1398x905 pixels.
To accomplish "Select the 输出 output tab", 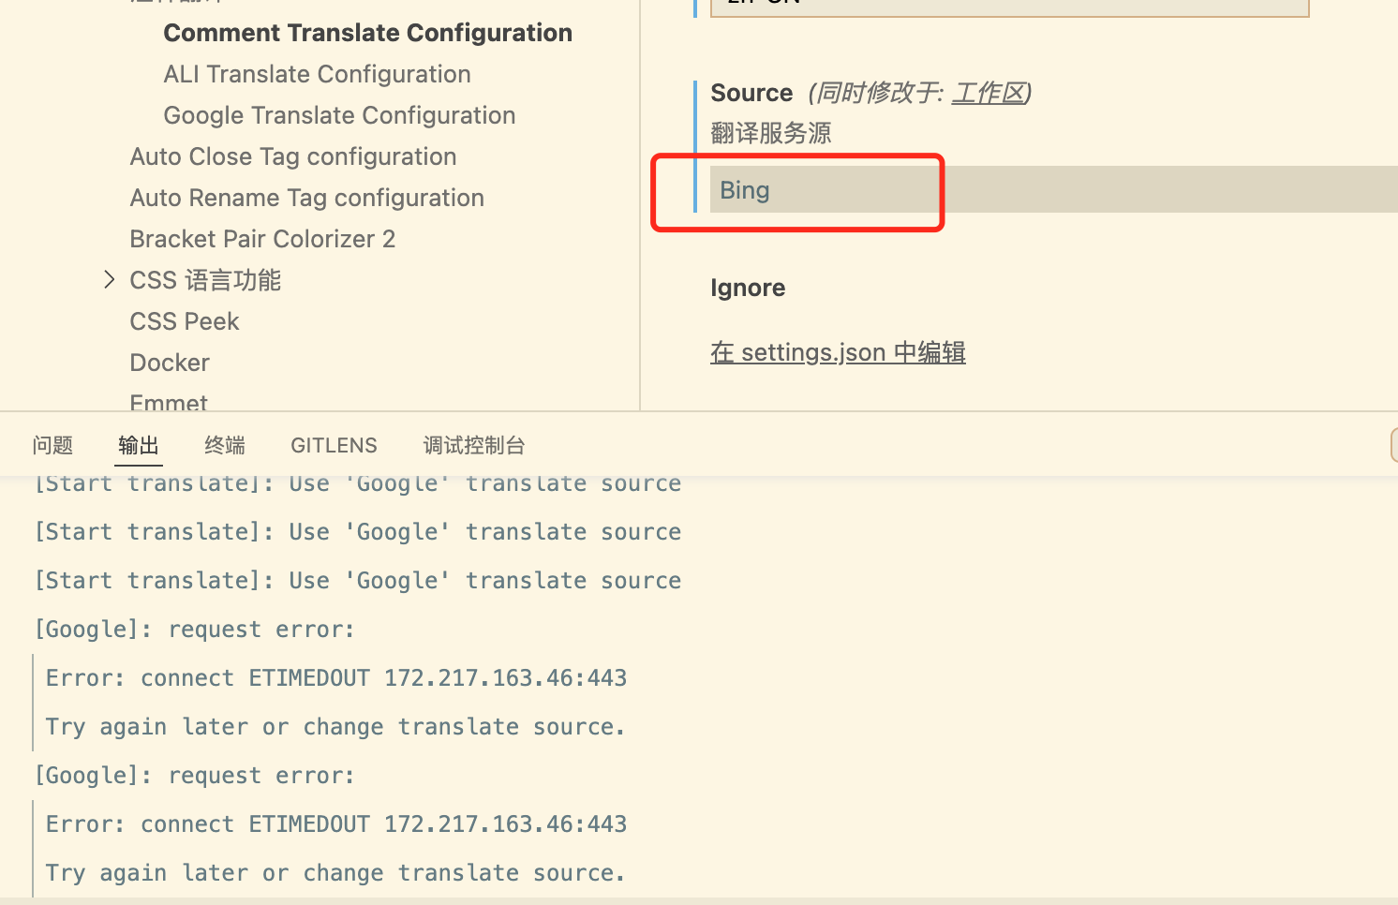I will 138,445.
